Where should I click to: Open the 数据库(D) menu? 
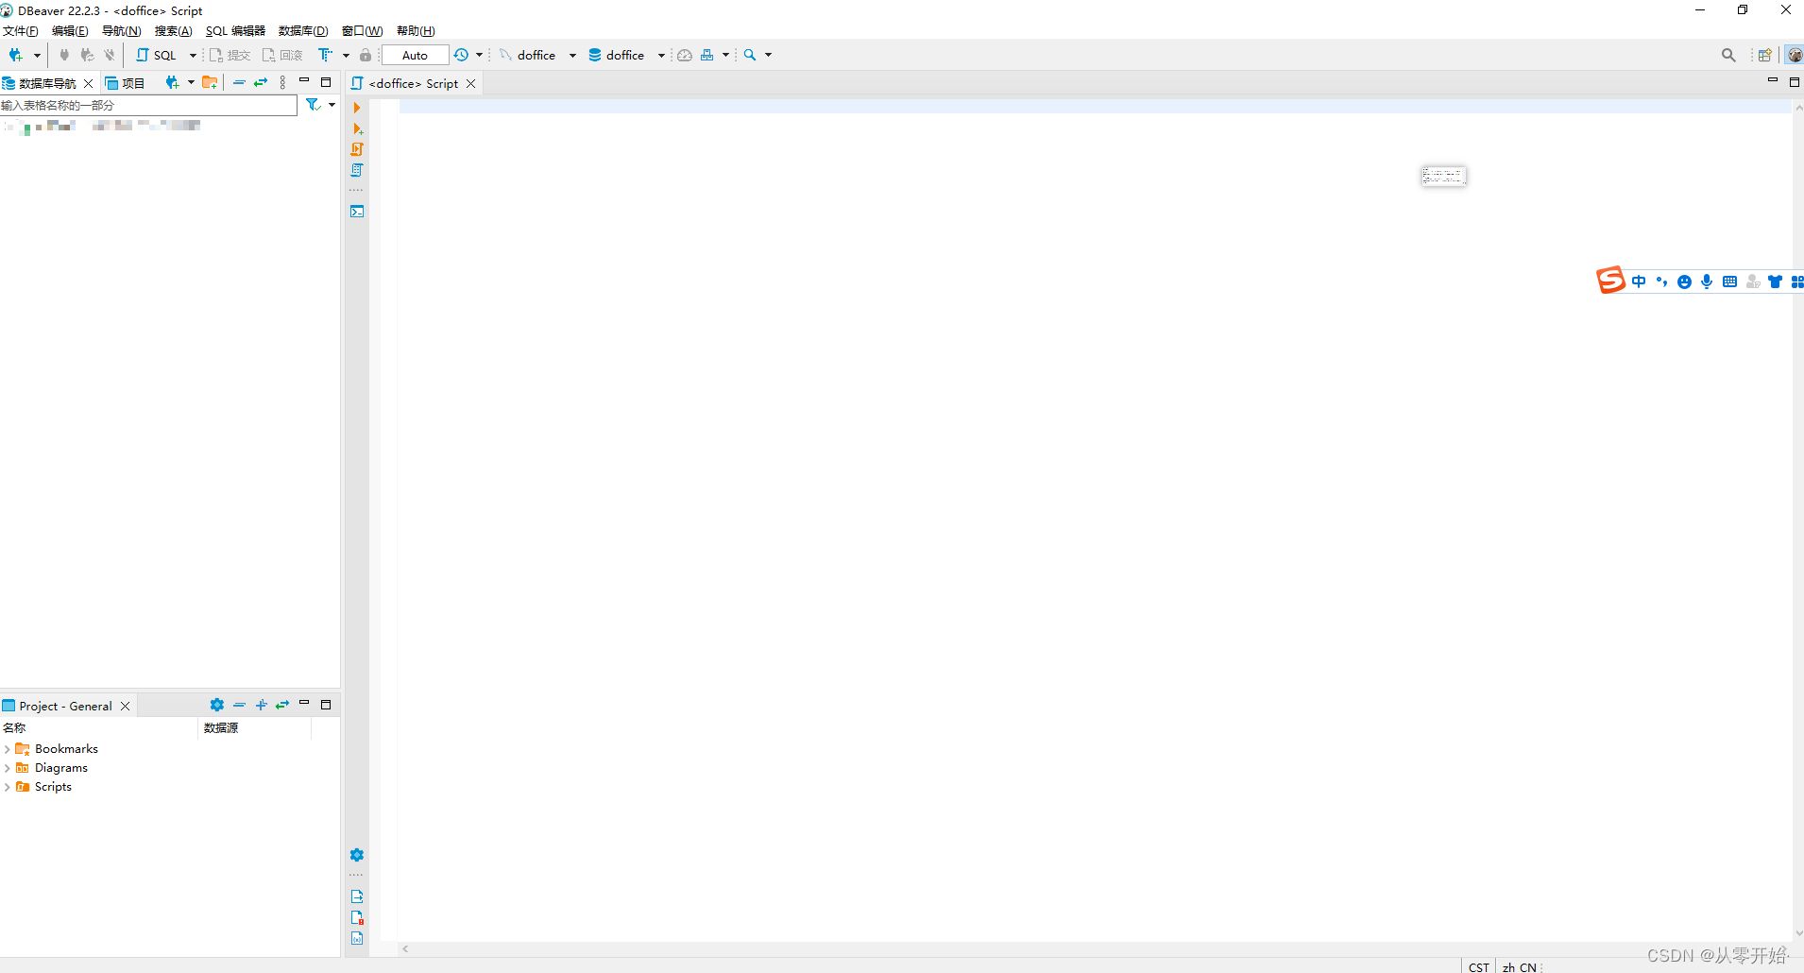coord(303,31)
